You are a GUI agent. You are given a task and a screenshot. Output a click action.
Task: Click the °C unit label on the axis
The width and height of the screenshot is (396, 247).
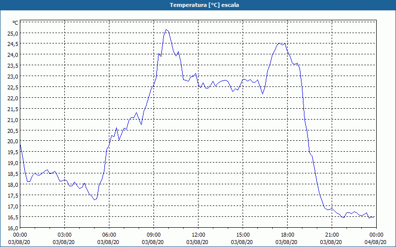[15, 23]
